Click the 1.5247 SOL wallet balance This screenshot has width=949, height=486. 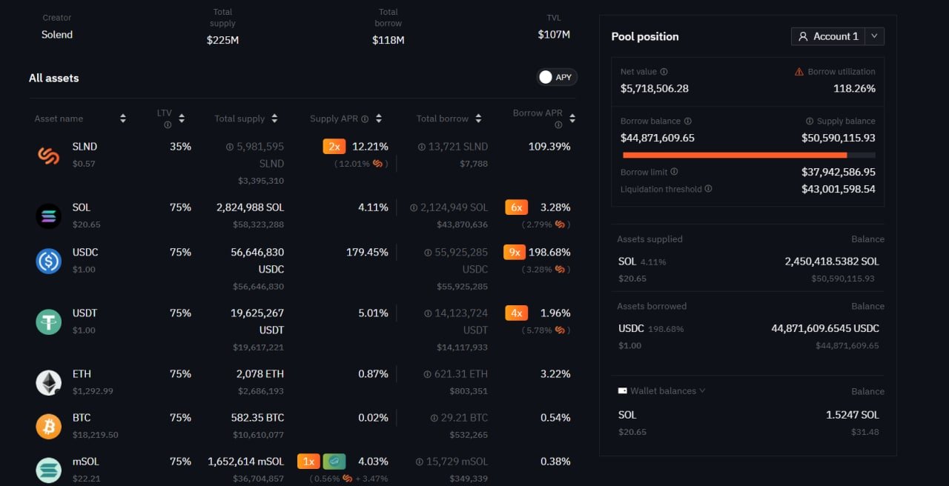(x=853, y=415)
